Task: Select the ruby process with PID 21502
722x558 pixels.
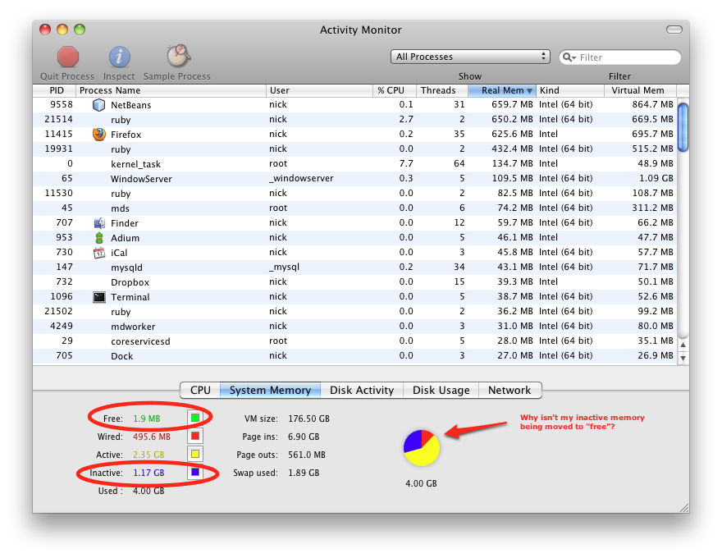Action: point(355,311)
